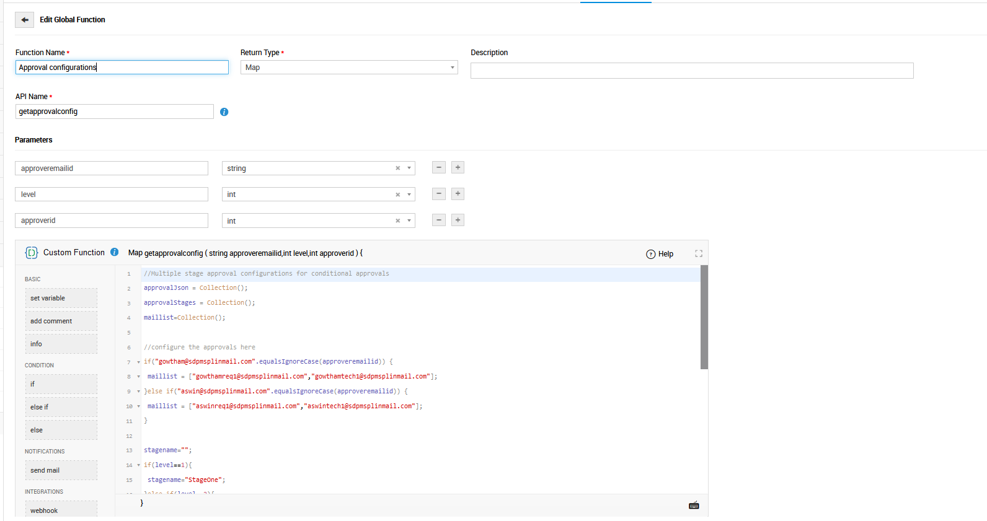Clear the string type of approveremailid
987x521 pixels.
click(398, 169)
